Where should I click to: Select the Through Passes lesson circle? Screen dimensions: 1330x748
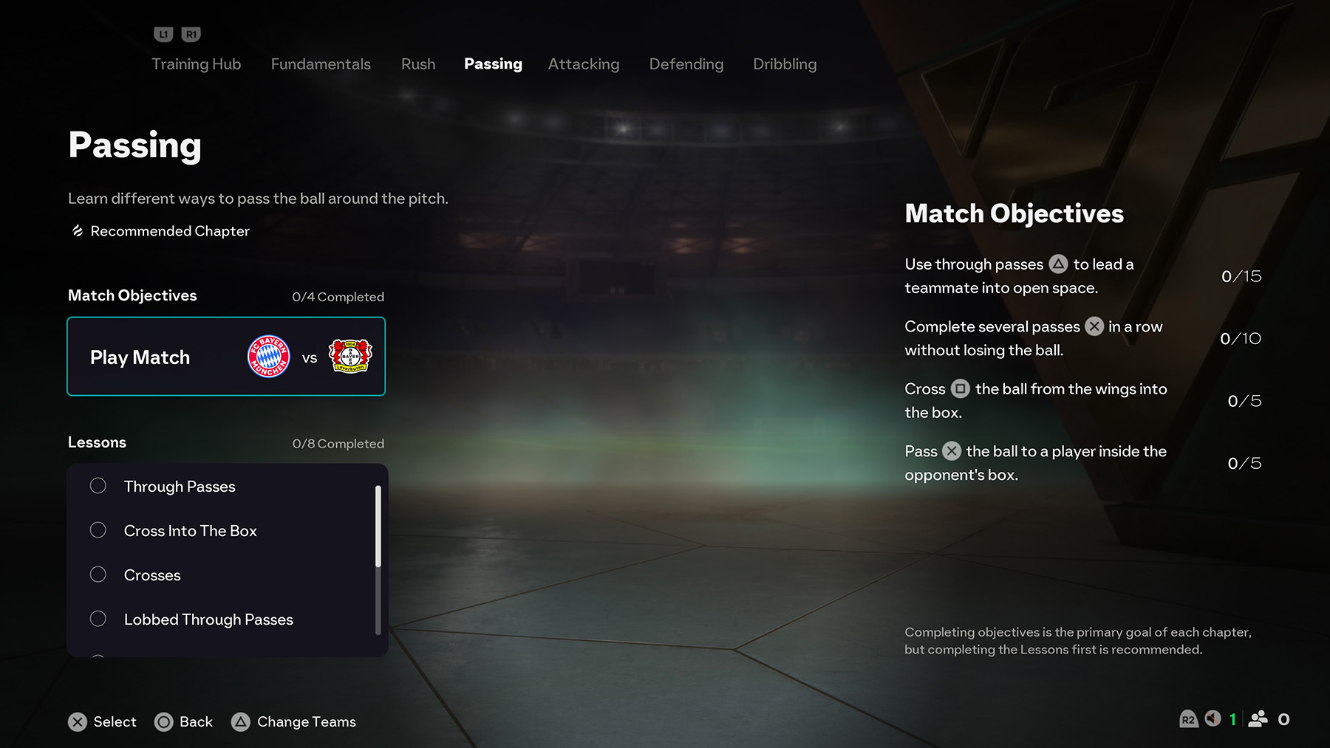click(x=98, y=486)
